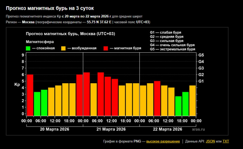
Task: Open the JSON API data link
Action: pos(210,141)
